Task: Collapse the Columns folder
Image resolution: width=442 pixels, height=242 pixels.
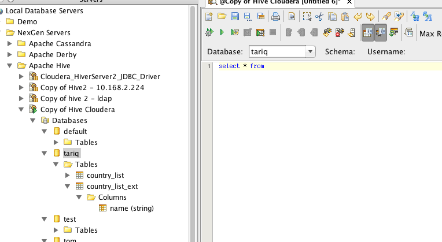Action: 79,198
